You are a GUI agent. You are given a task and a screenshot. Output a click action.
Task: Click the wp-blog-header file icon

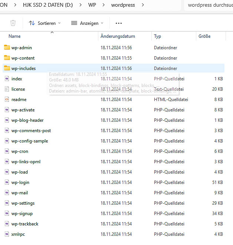click(x=7, y=120)
